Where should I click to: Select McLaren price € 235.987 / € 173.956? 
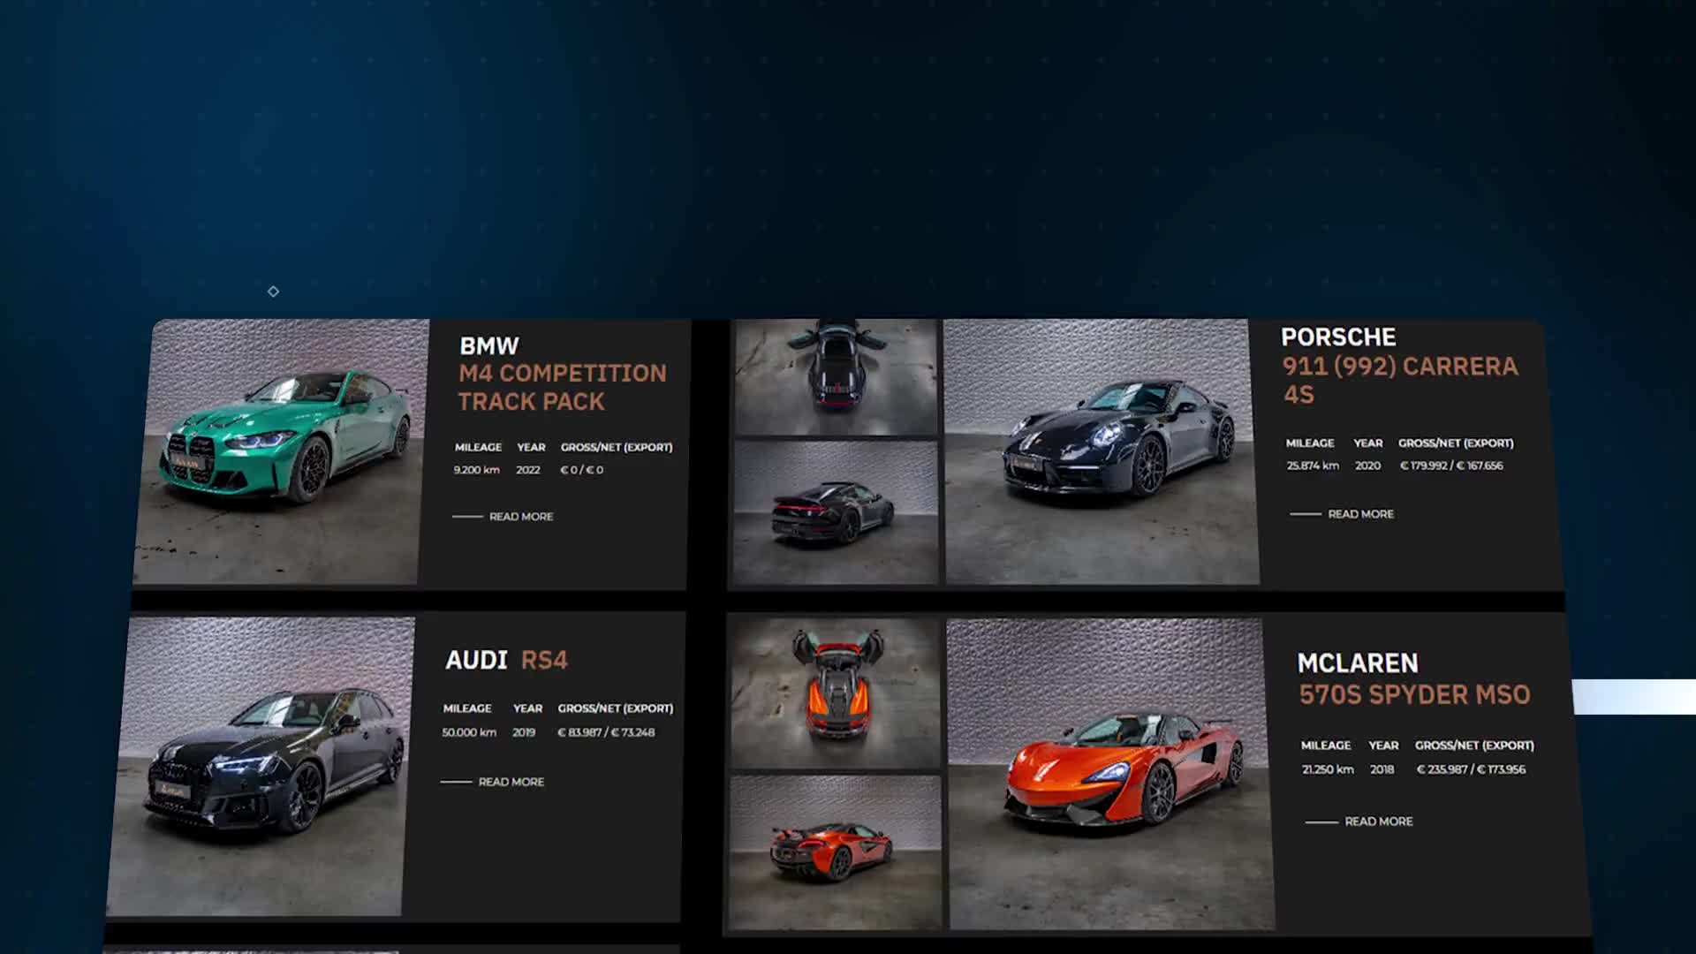click(x=1472, y=769)
